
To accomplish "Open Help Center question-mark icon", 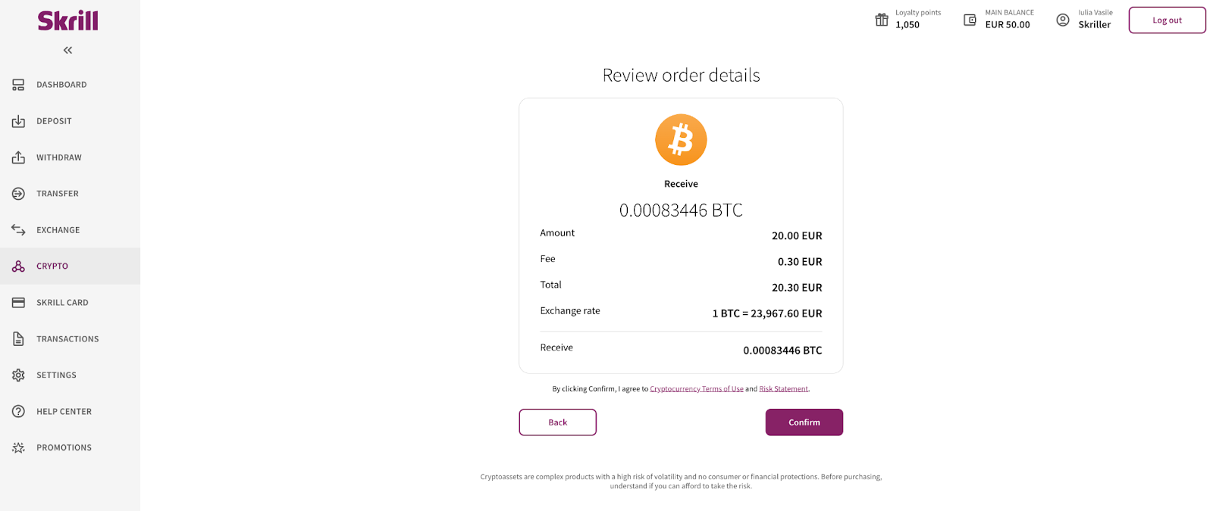I will click(18, 412).
